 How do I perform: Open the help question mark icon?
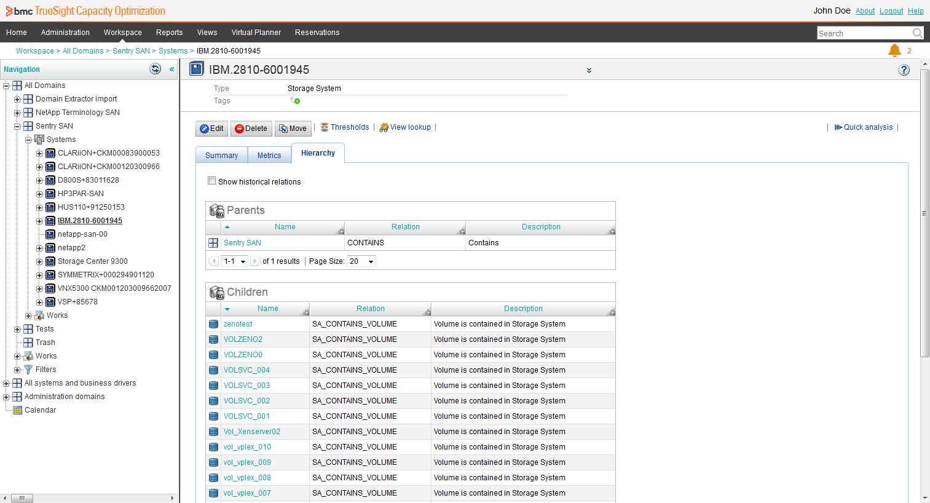(x=904, y=70)
